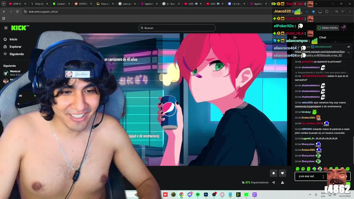Open the Notepad taskbar icon
The image size is (354, 199).
230,195
